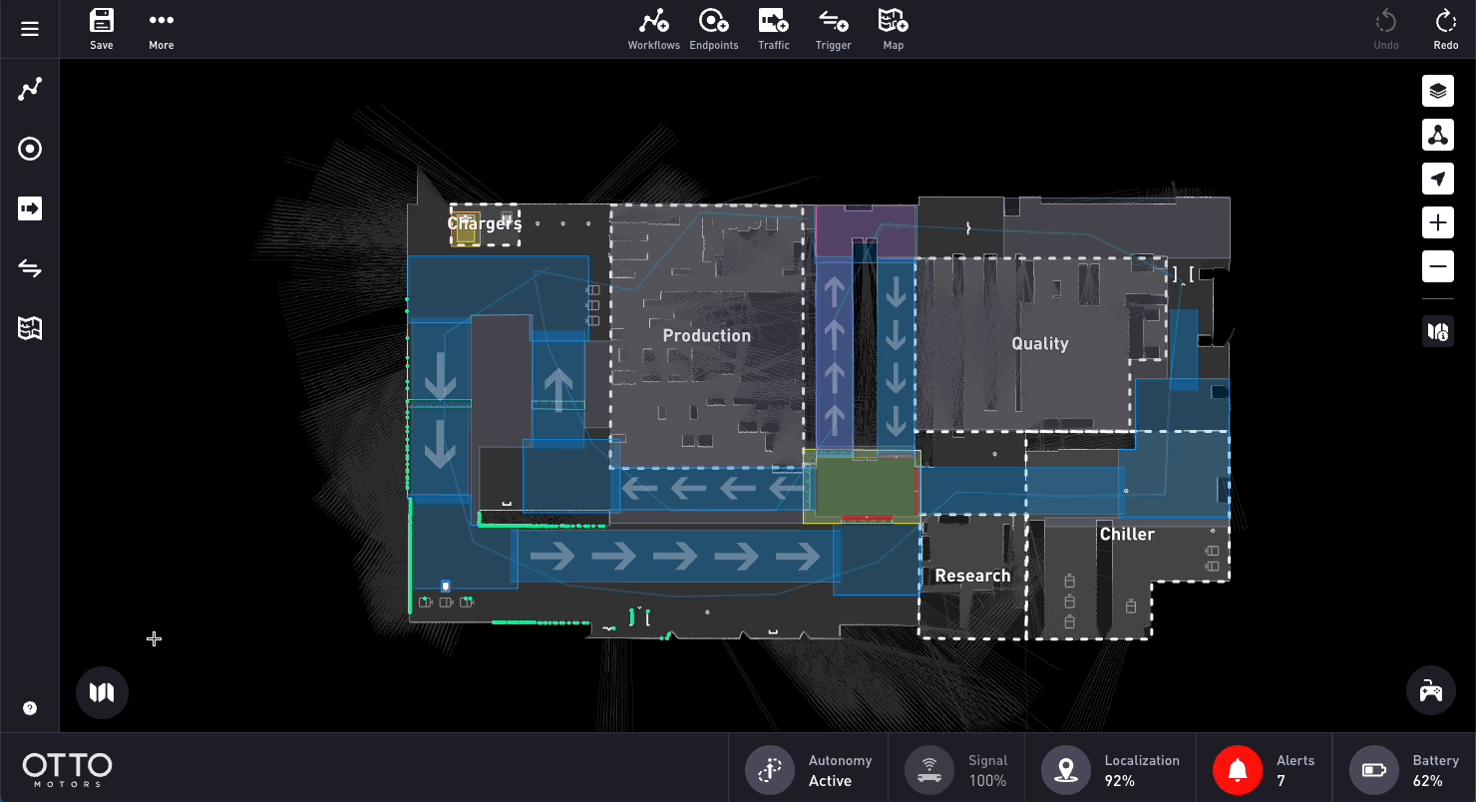Open the hamburger menu
Screen dimensions: 1476x802
point(30,29)
